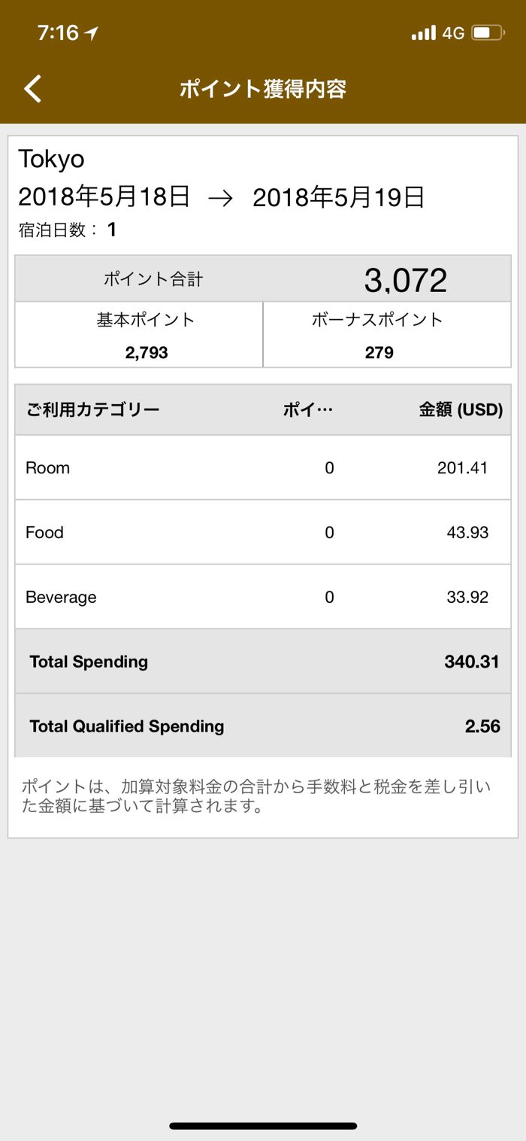
Task: Tap the arrow between stay dates
Action: pyautogui.click(x=221, y=198)
